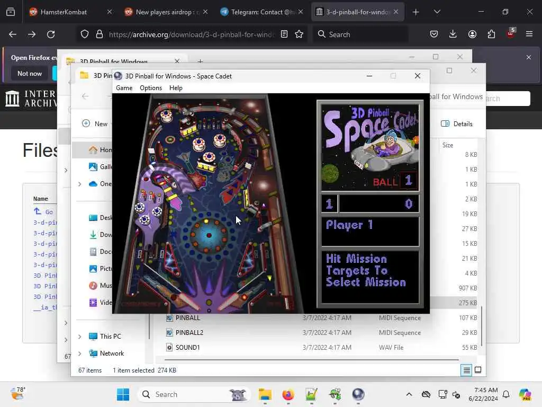Open the 3D Pinball taskbar icon
542x407 pixels.
[x=358, y=394]
